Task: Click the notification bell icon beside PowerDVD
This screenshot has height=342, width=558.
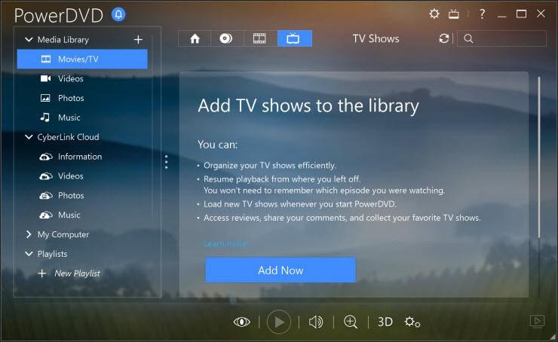Action: tap(118, 14)
